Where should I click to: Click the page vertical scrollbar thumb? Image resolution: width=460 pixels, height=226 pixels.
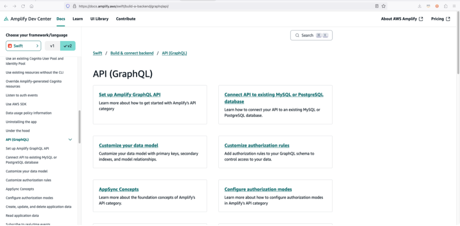[458, 43]
